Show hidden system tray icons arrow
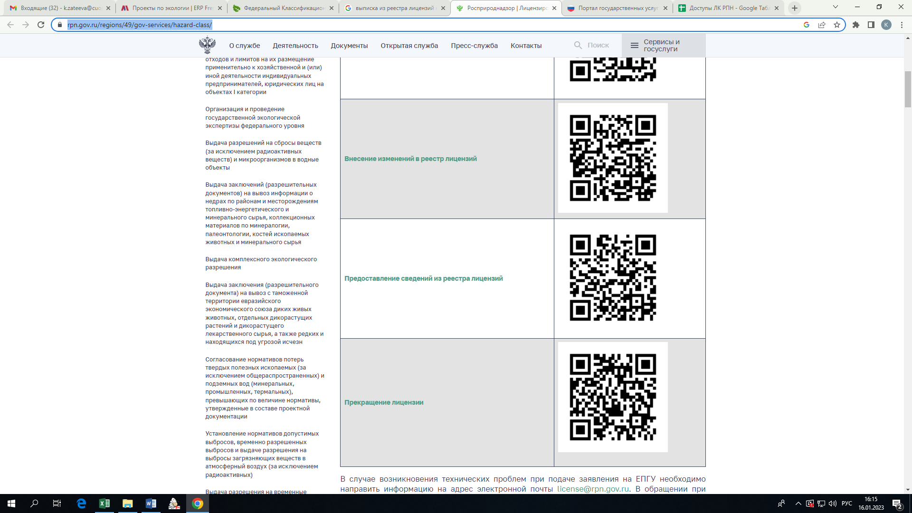Image resolution: width=912 pixels, height=513 pixels. coord(798,503)
